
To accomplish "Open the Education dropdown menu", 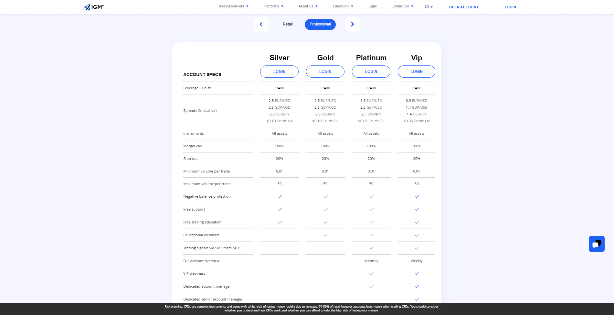I will (x=343, y=6).
